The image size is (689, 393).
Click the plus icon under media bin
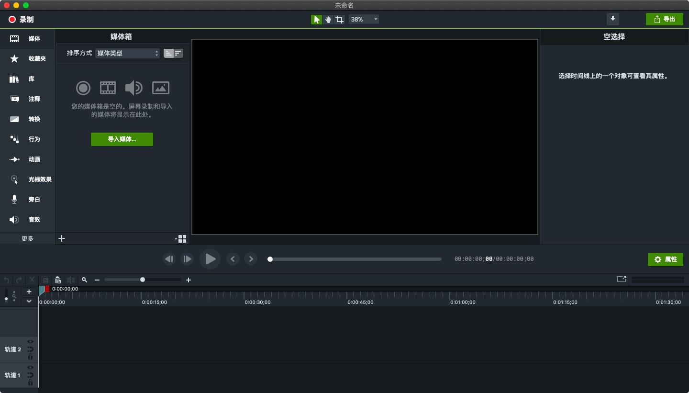(x=62, y=238)
